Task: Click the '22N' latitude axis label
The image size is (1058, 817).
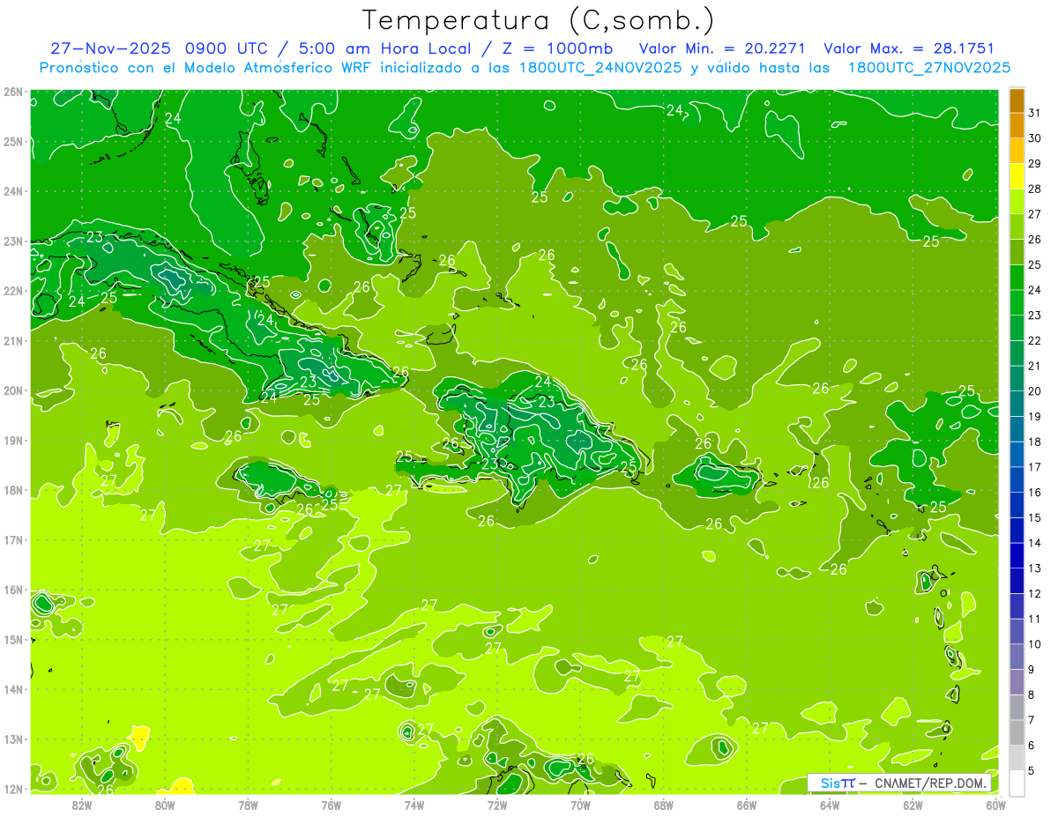Action: point(12,291)
